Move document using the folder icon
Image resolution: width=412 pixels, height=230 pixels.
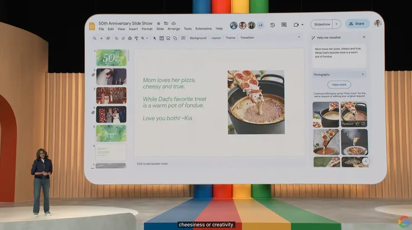point(166,23)
